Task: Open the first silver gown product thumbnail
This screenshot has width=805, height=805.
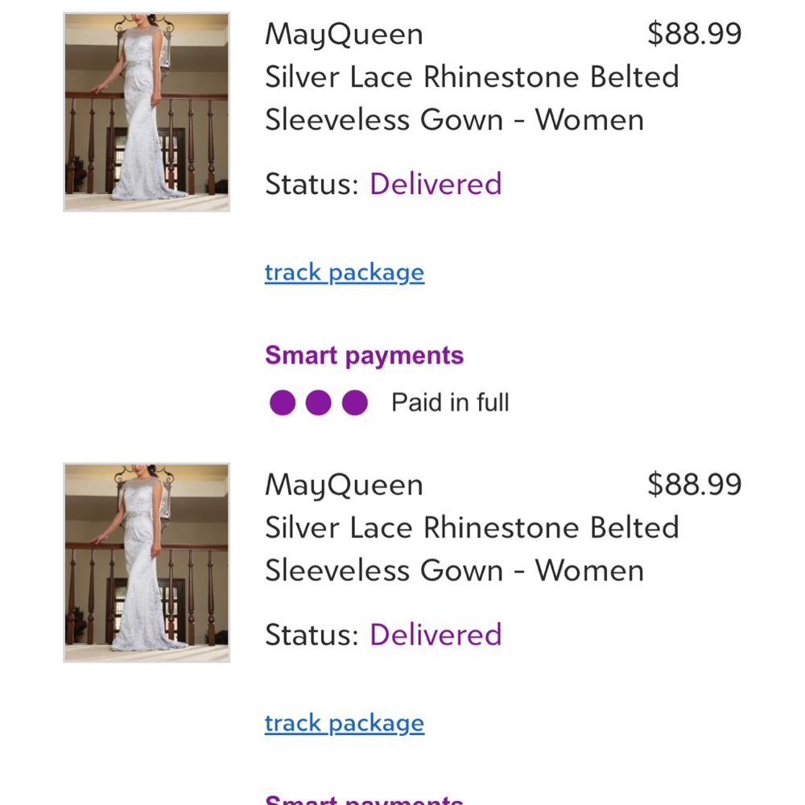Action: click(x=147, y=112)
